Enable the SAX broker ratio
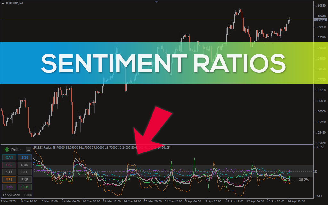The width and height of the screenshot is (328, 205). tap(9, 172)
